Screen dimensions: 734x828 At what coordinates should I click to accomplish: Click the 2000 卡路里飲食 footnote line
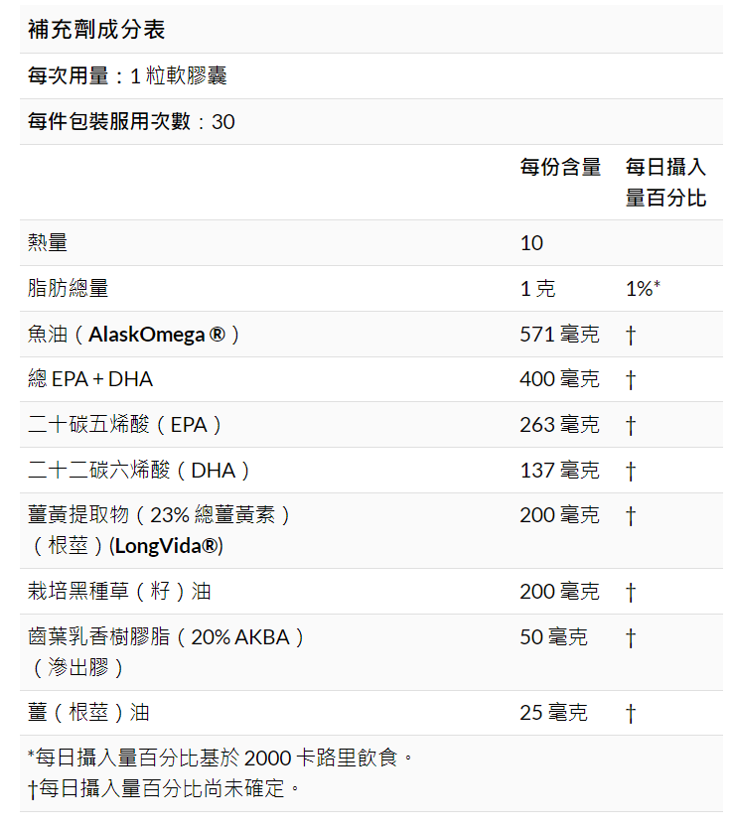pos(220,759)
